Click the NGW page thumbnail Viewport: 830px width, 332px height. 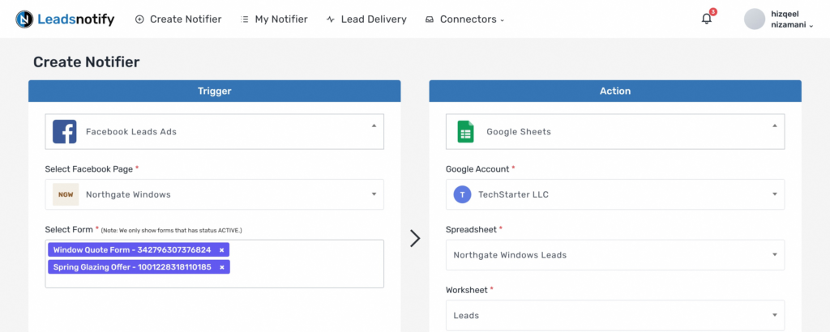tap(66, 194)
